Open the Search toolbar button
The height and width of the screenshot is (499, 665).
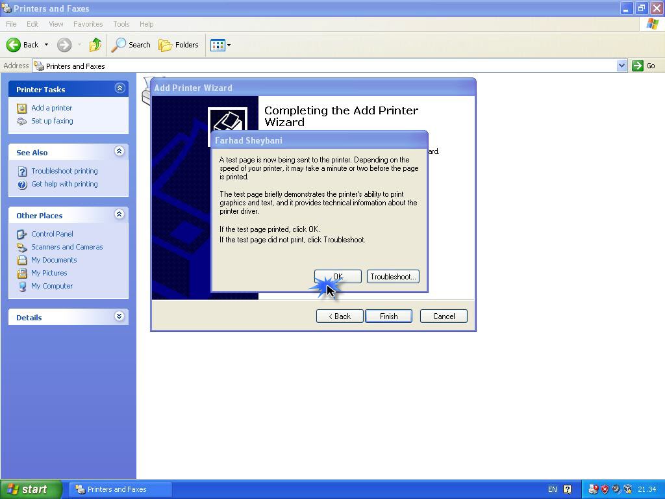(131, 45)
